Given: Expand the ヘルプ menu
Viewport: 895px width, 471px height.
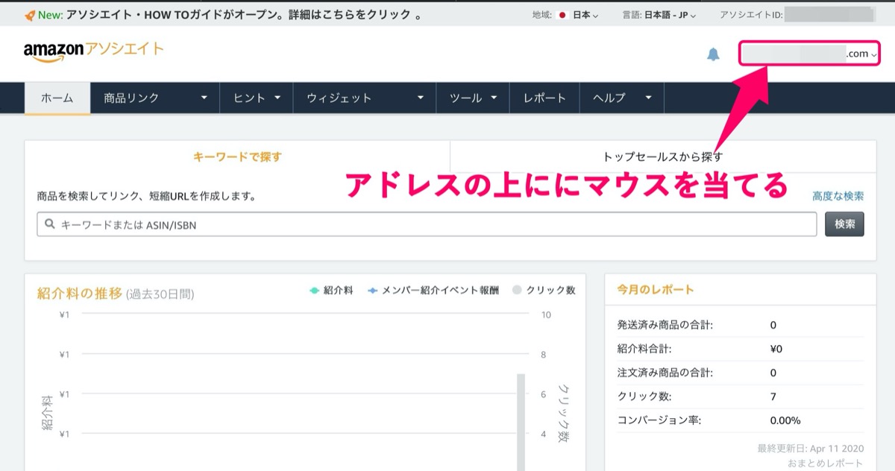Looking at the screenshot, I should click(x=622, y=98).
